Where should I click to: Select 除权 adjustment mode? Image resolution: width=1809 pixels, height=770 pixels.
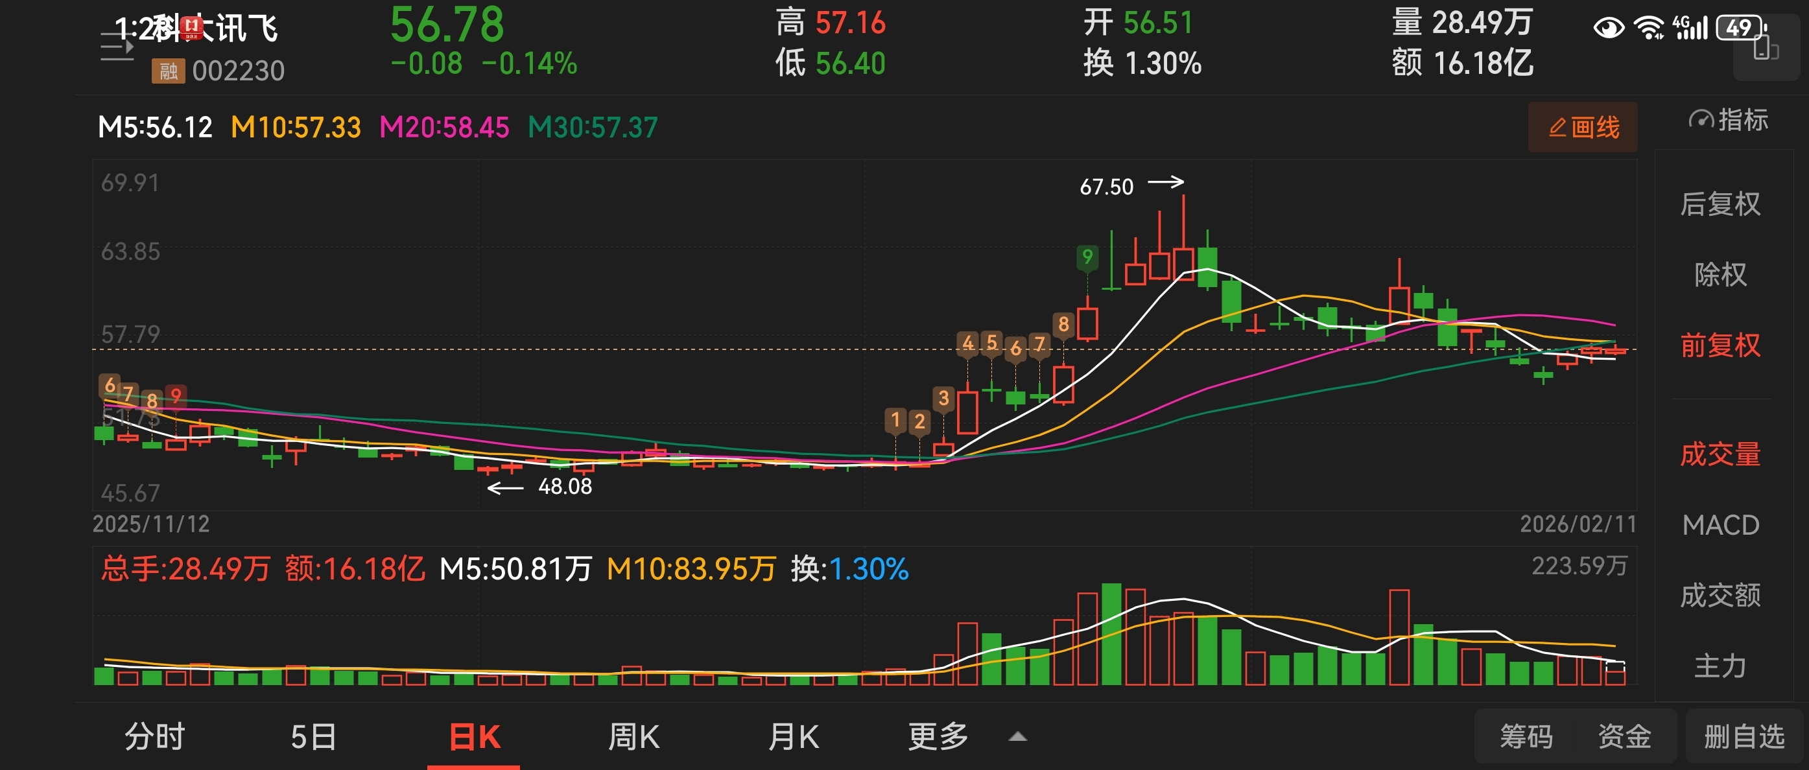(x=1720, y=274)
